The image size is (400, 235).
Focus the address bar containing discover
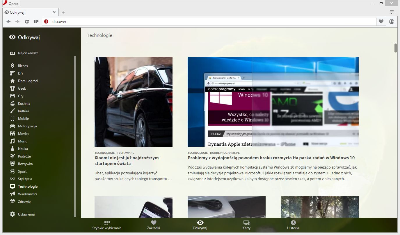coord(209,21)
